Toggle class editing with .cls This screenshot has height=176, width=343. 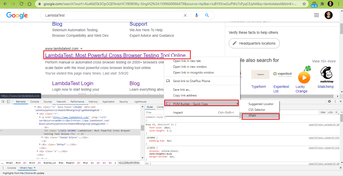point(331,112)
